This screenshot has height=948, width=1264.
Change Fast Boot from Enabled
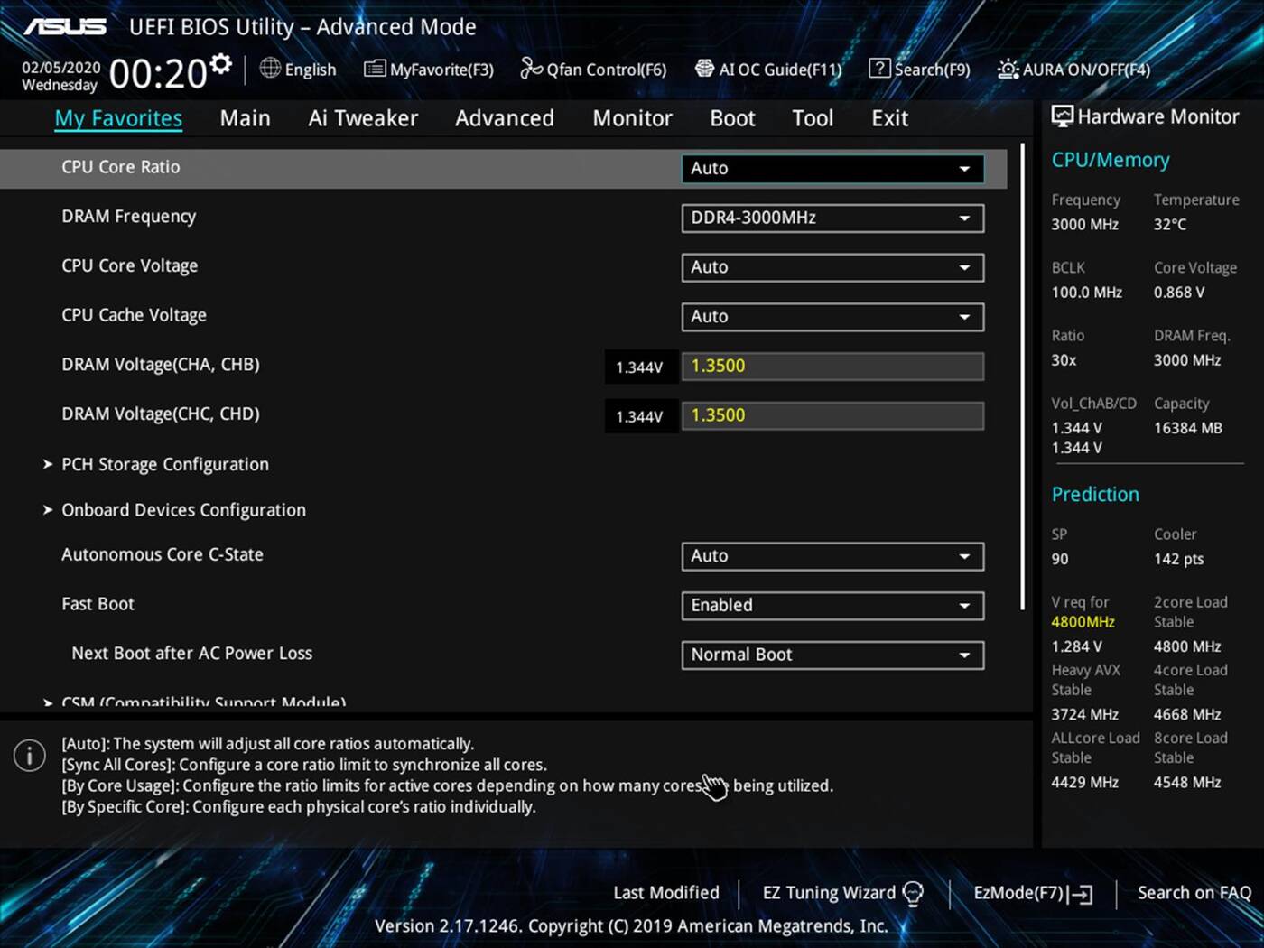click(831, 605)
